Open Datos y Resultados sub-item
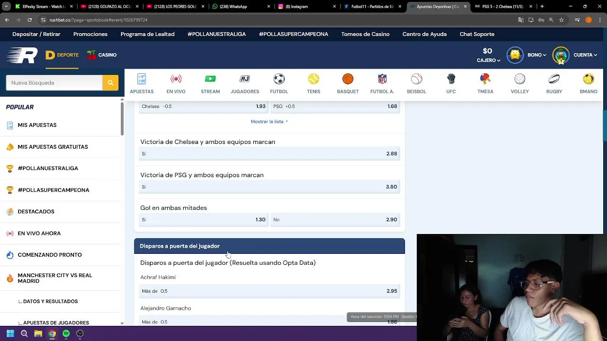The height and width of the screenshot is (341, 607). pyautogui.click(x=50, y=301)
